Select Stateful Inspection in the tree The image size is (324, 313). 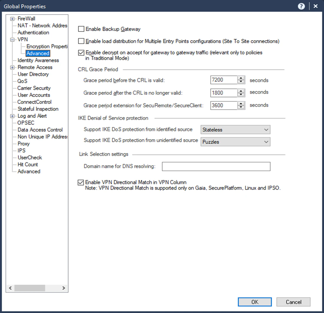click(38, 109)
